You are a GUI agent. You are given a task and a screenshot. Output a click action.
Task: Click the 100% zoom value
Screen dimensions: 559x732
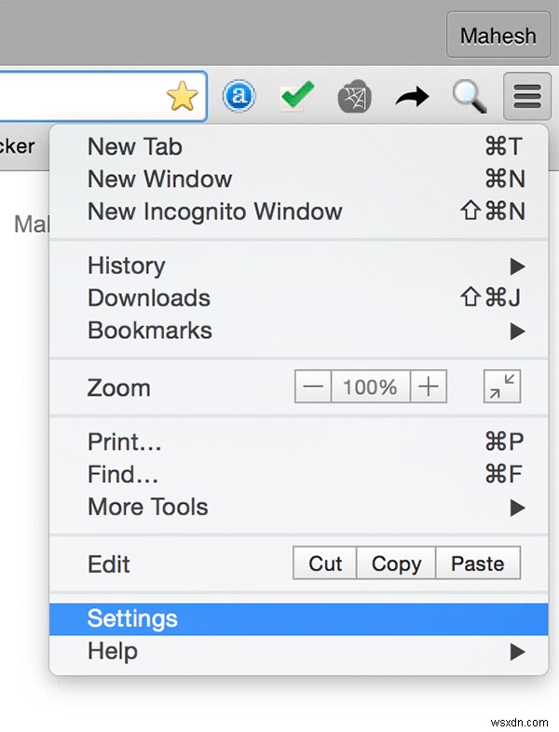371,386
